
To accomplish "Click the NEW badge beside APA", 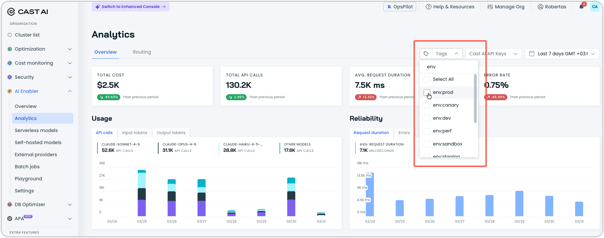I will pos(28,217).
